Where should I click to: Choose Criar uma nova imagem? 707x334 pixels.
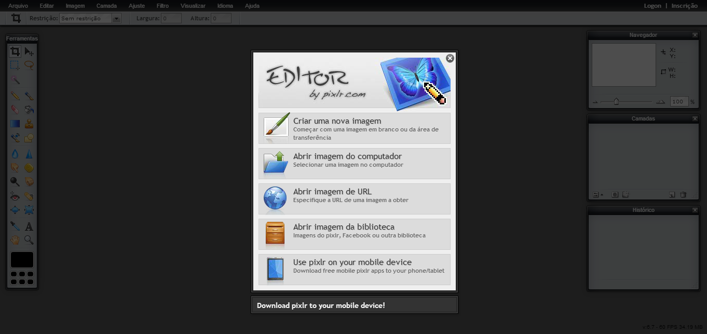pos(355,128)
